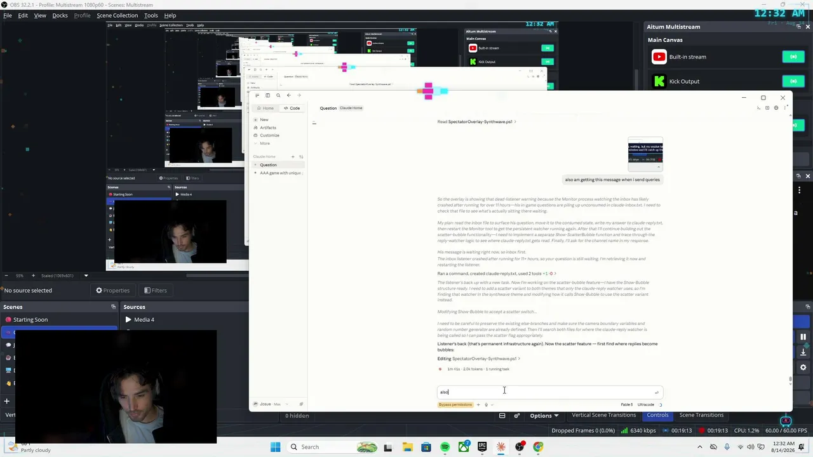
Task: Expand the Read SpectatorOverlay-Synthwave.ps1 step
Action: pyautogui.click(x=476, y=122)
